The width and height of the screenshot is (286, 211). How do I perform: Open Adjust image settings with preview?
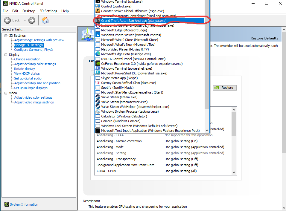tap(39, 40)
